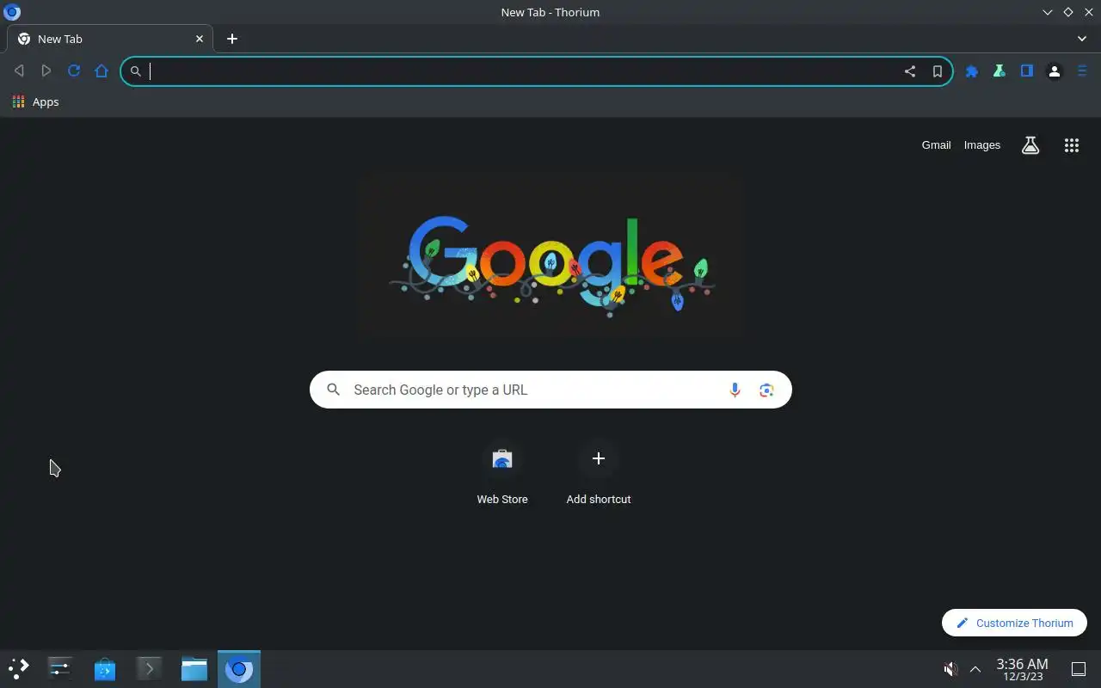
Task: Open the Thorium icon in the title bar
Action: click(12, 12)
